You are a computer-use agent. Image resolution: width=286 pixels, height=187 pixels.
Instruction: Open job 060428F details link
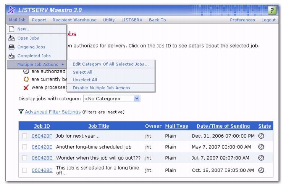tap(42, 136)
